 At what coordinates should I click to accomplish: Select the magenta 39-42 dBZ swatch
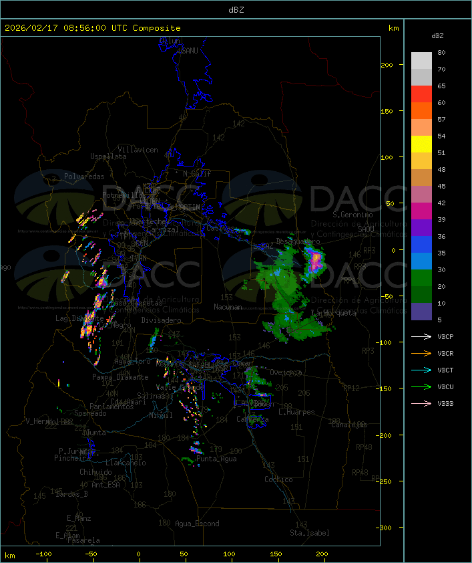coord(421,211)
